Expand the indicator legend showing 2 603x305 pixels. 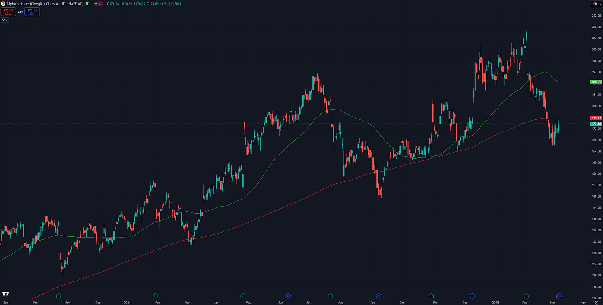pos(5,20)
